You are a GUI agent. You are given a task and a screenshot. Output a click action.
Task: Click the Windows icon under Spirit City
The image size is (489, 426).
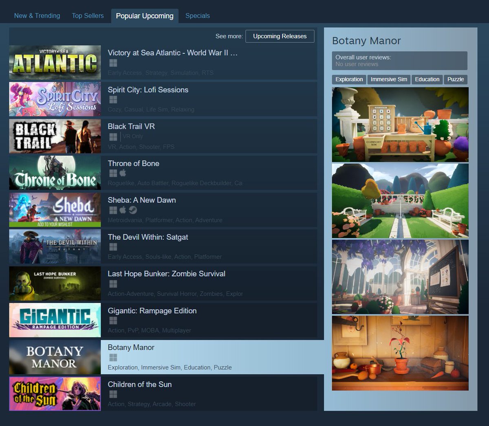(113, 99)
